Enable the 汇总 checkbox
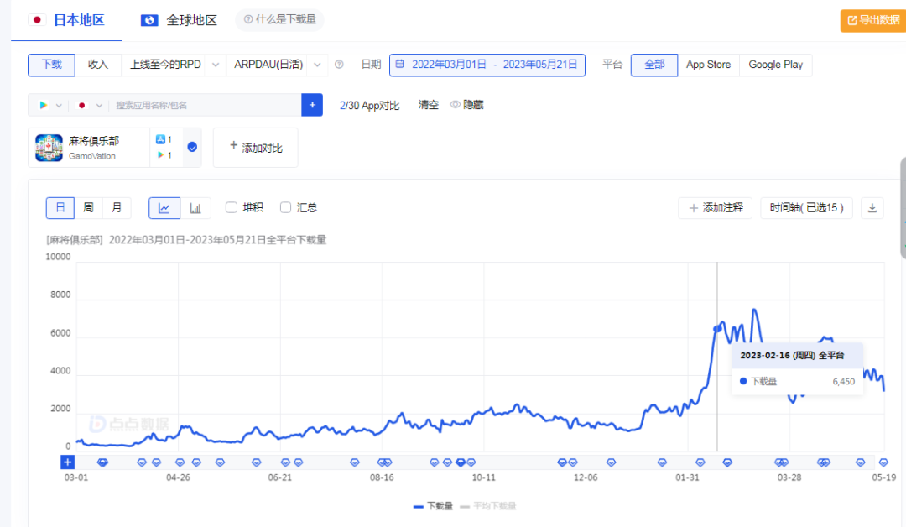Image resolution: width=906 pixels, height=527 pixels. pyautogui.click(x=285, y=207)
